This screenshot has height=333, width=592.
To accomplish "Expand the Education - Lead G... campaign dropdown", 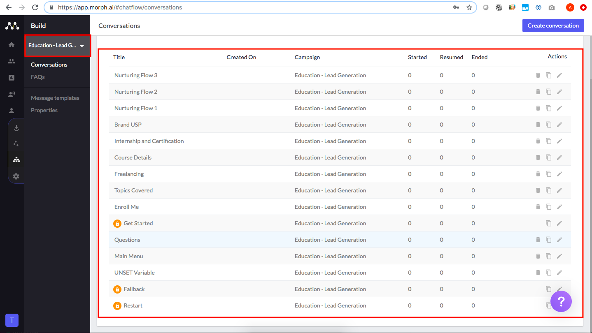I will tap(57, 46).
